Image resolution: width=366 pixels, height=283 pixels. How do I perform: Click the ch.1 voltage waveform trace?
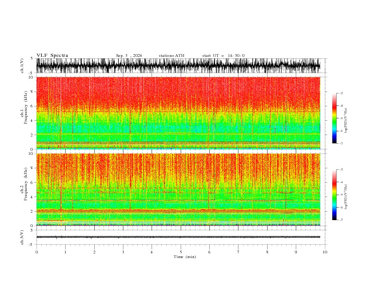click(x=178, y=66)
